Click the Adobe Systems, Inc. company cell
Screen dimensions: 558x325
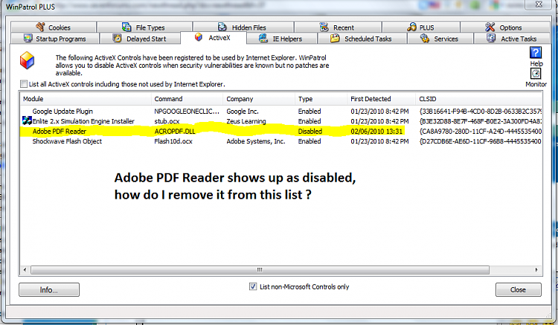tap(255, 141)
